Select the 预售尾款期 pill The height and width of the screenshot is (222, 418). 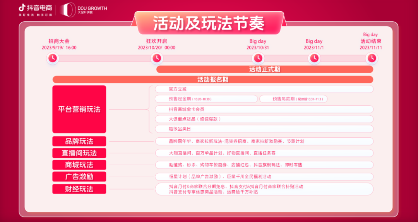point(293,99)
